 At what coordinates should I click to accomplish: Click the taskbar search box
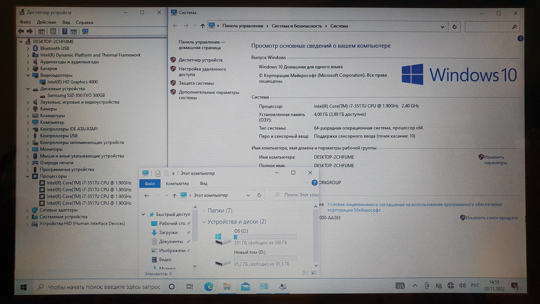coord(100,287)
